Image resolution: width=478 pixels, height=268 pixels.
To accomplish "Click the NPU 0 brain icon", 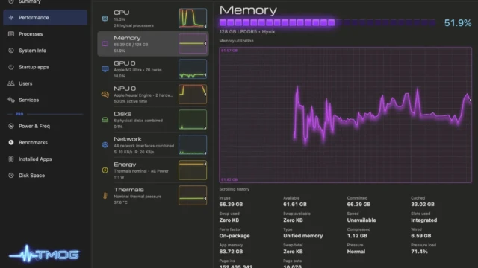I will [105, 95].
